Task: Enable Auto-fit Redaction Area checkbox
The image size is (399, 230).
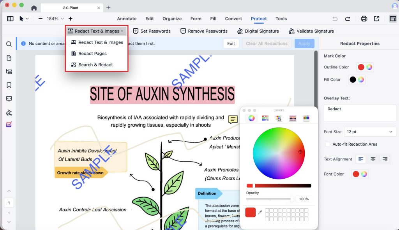Action: point(327,144)
